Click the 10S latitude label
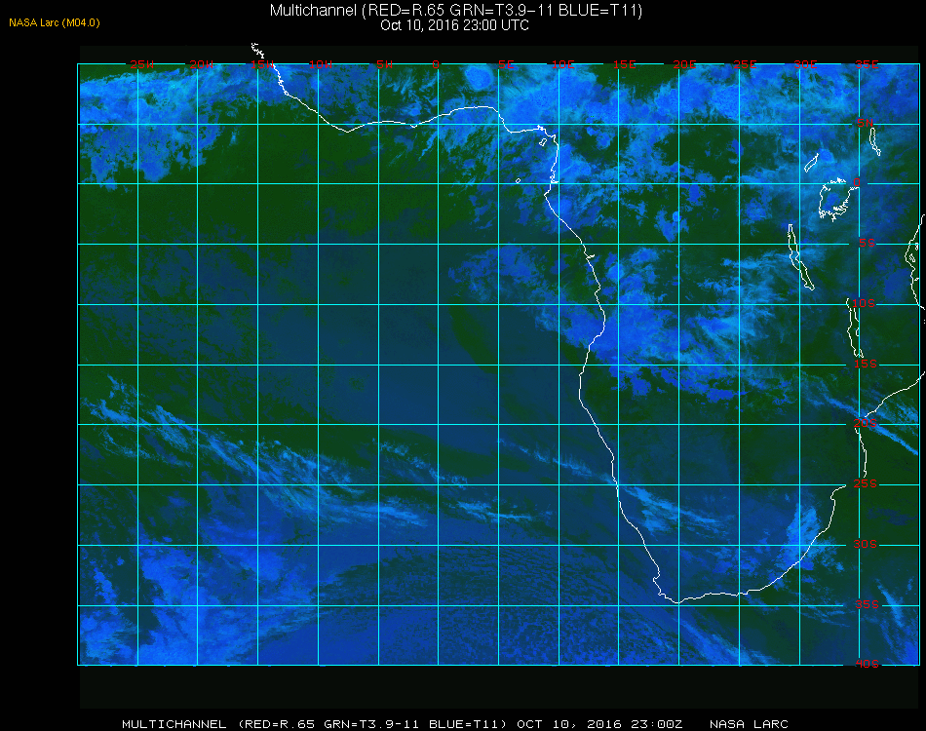The width and height of the screenshot is (926, 731). pos(864,303)
